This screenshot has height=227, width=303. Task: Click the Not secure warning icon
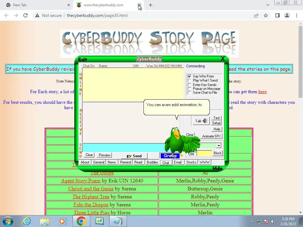[37, 15]
